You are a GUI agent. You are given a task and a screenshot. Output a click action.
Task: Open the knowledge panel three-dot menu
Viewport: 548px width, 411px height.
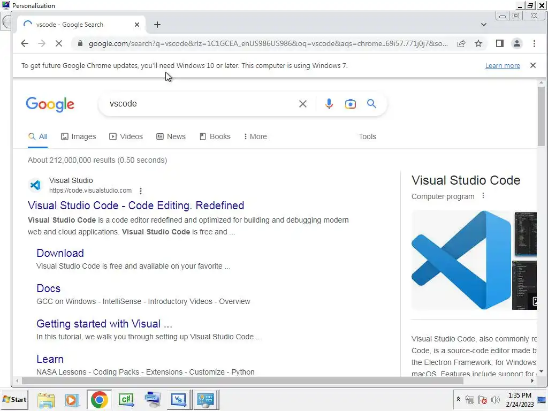pos(483,196)
